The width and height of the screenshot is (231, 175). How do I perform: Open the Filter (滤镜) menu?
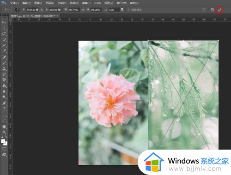point(86,3)
